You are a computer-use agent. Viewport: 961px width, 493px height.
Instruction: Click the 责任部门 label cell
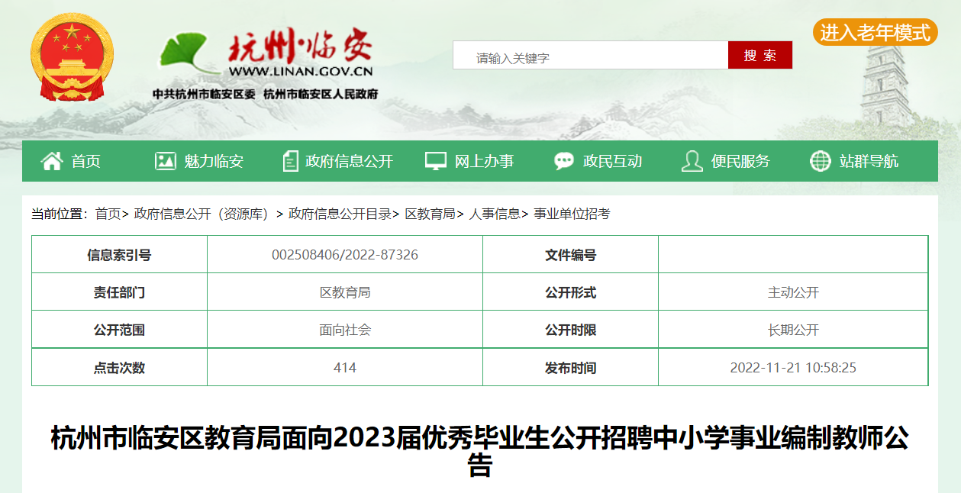coord(119,292)
